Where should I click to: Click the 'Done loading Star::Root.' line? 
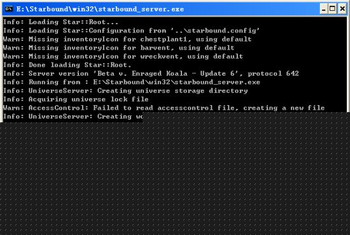click(67, 65)
